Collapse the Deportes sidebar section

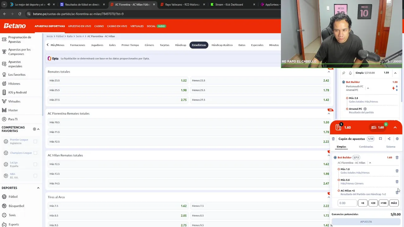click(x=38, y=188)
